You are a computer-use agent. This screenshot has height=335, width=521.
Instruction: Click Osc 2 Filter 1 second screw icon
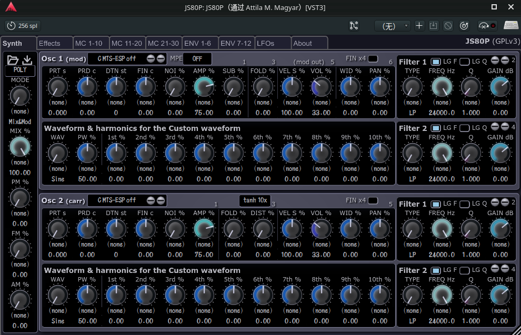coord(505,202)
